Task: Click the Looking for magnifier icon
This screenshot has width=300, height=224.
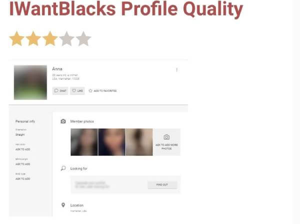Action: click(x=63, y=168)
